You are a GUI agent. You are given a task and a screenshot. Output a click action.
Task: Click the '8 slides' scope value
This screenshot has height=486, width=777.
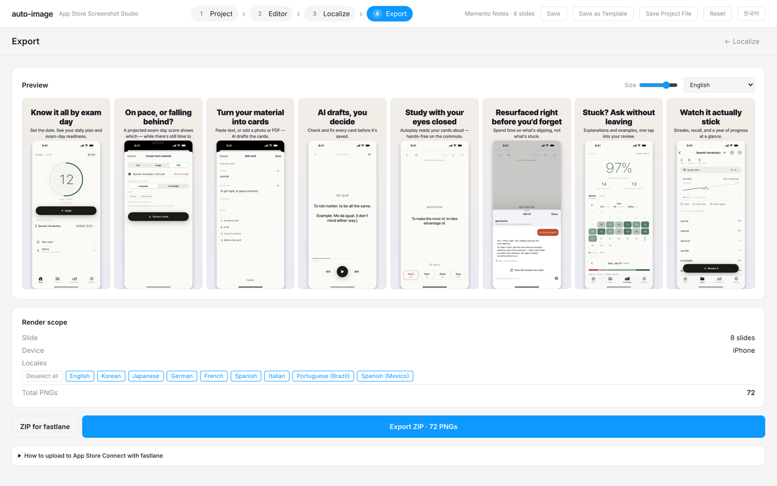pyautogui.click(x=743, y=338)
